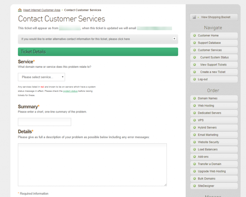The height and width of the screenshot is (197, 246).
Task: Click the green icon beside Customer Home
Action: click(x=194, y=35)
